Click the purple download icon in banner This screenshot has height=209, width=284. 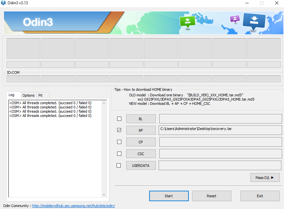pos(235,19)
